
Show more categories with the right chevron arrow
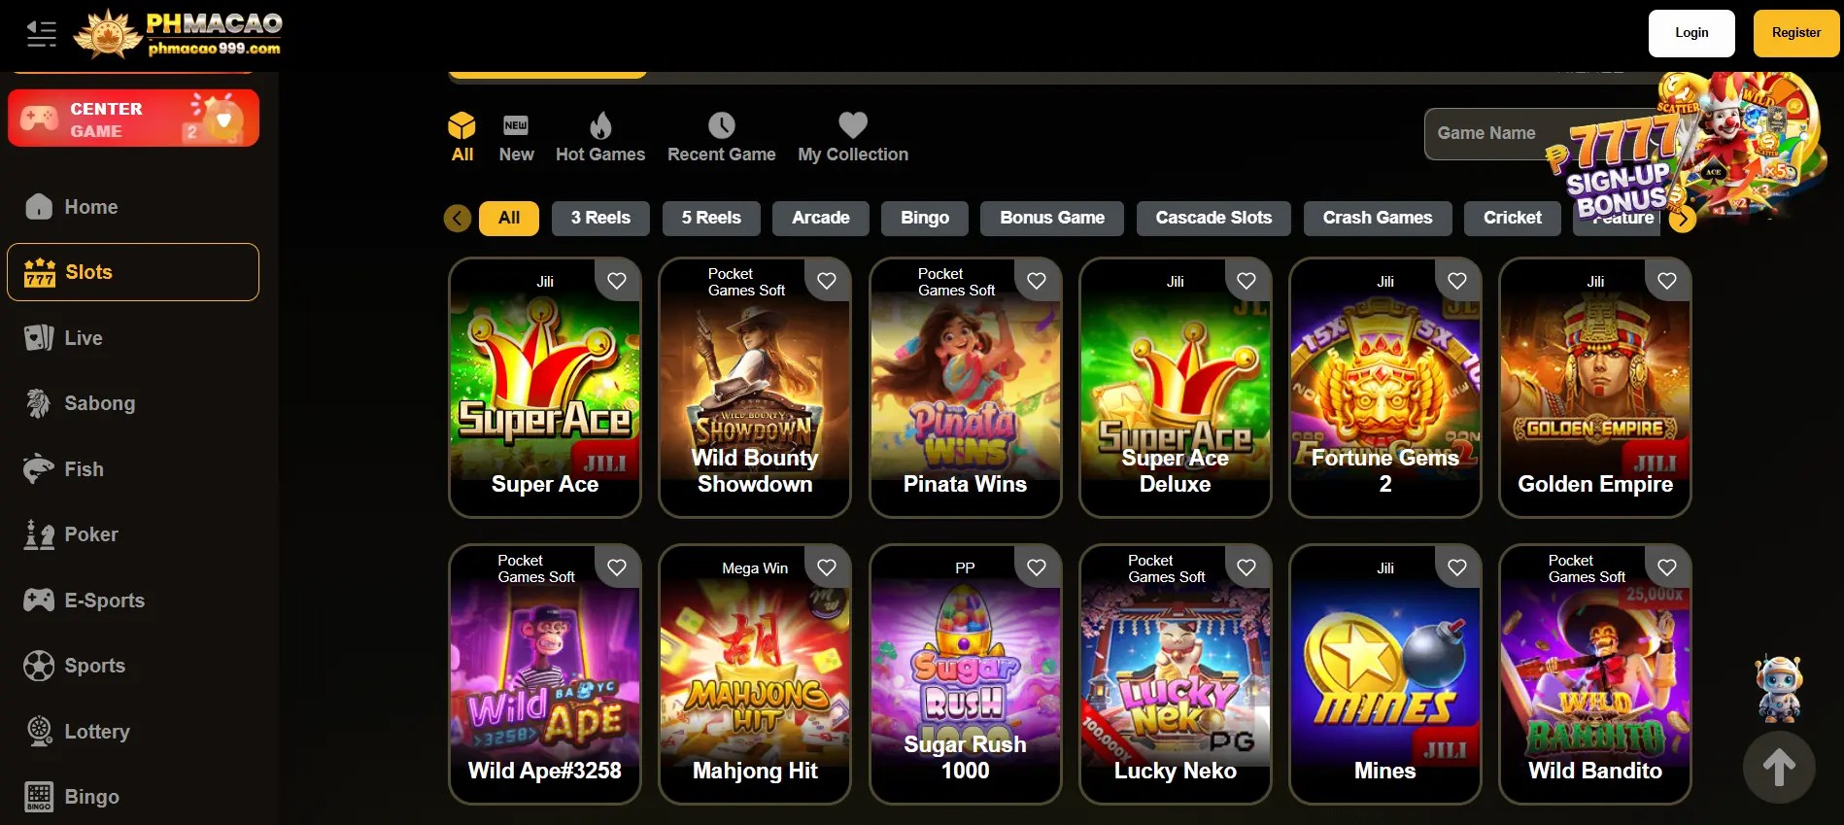(x=1683, y=219)
